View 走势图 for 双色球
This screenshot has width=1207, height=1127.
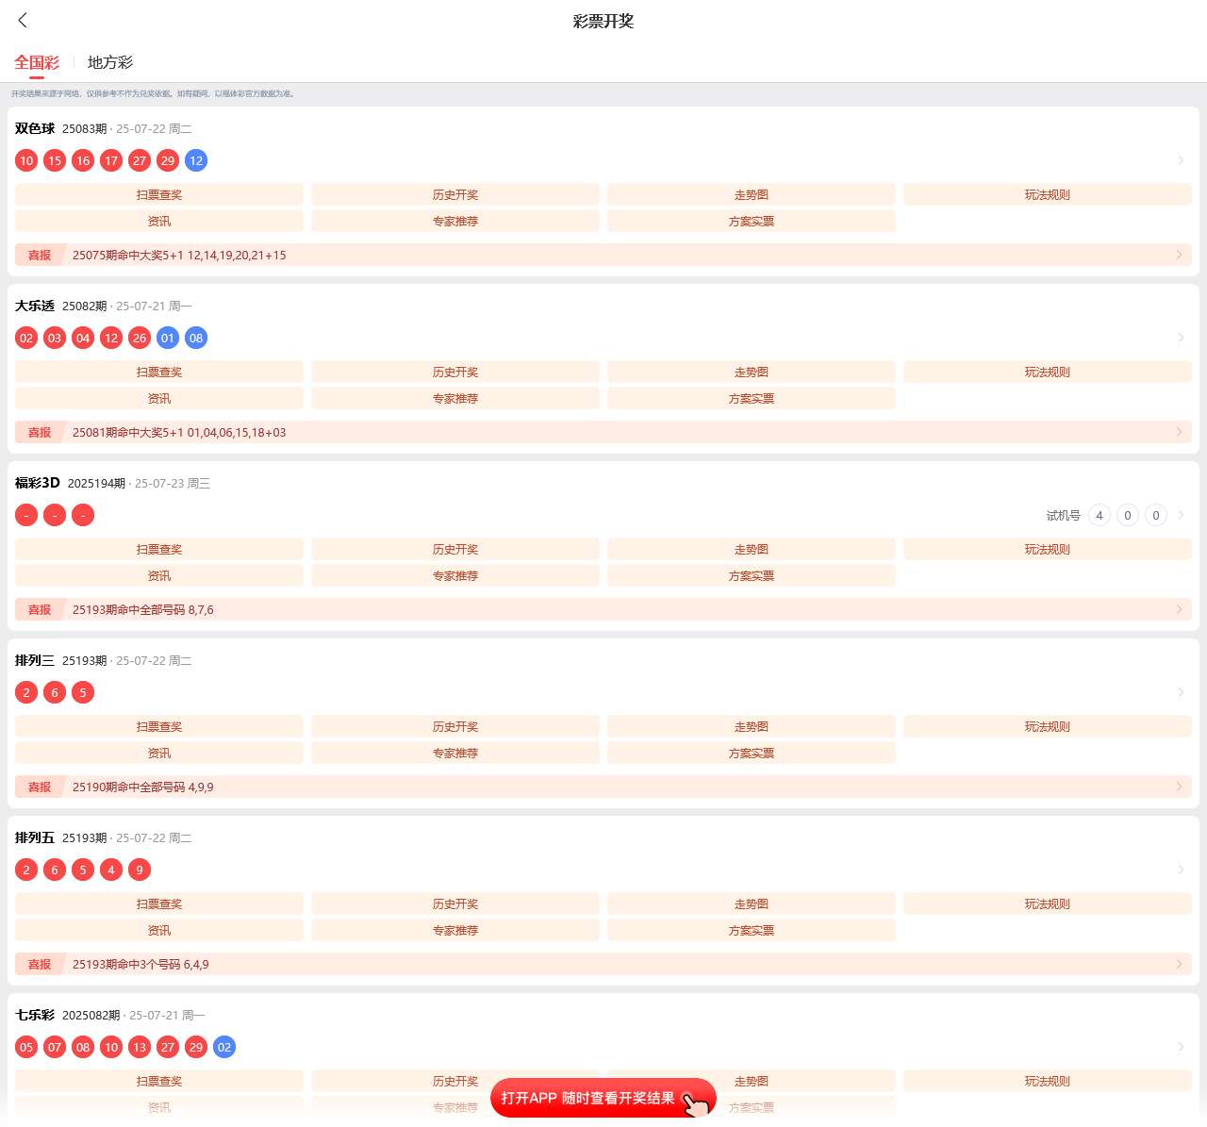pyautogui.click(x=752, y=194)
